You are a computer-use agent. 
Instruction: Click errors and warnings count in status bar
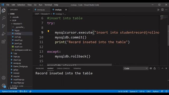point(23,92)
